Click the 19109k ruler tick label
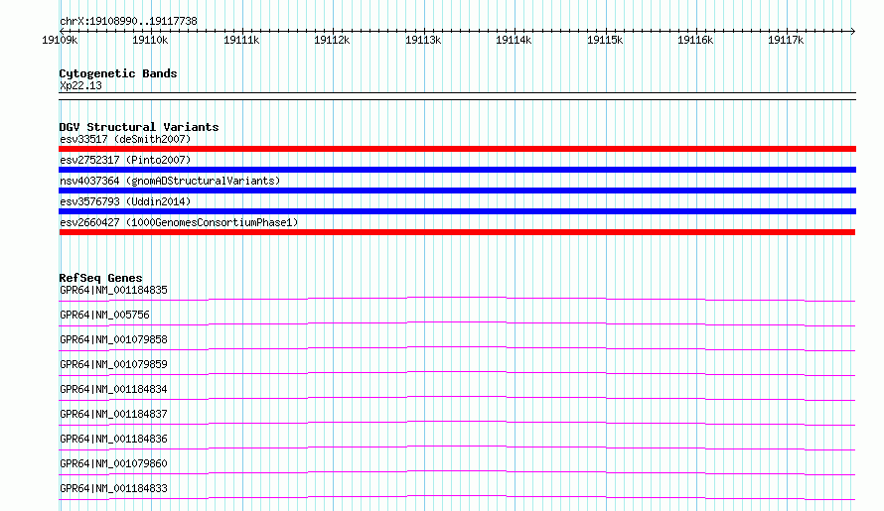This screenshot has width=884, height=511. click(60, 40)
